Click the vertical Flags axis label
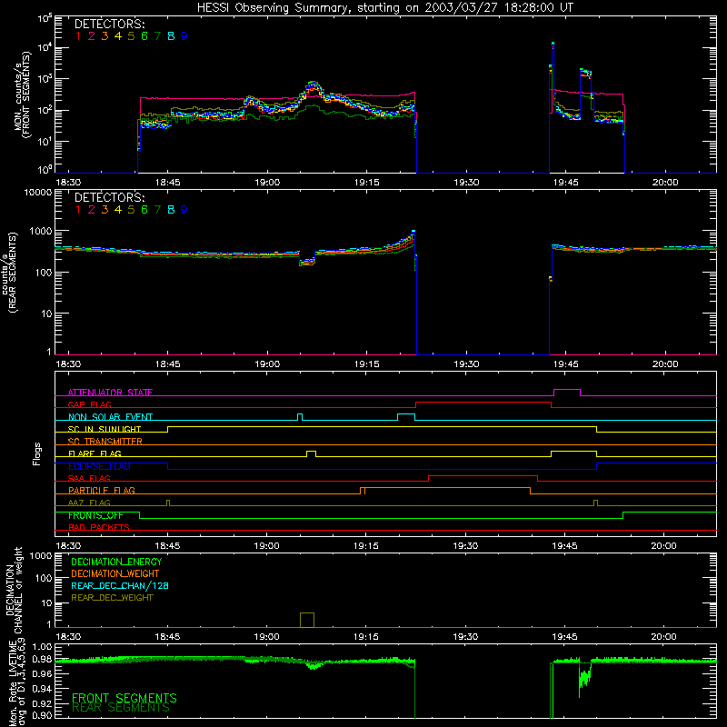This screenshot has height=727, width=727. pyautogui.click(x=37, y=453)
